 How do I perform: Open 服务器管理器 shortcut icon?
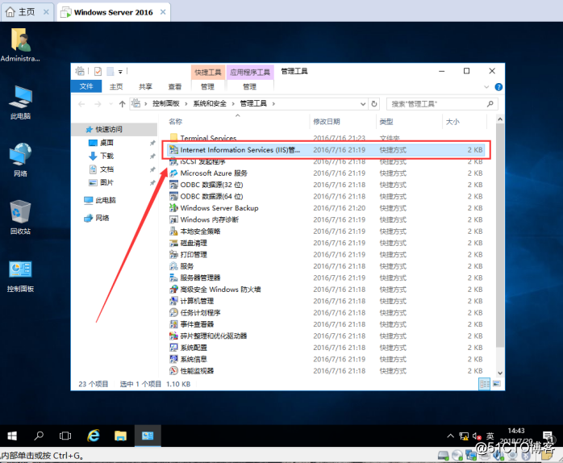[x=173, y=277]
